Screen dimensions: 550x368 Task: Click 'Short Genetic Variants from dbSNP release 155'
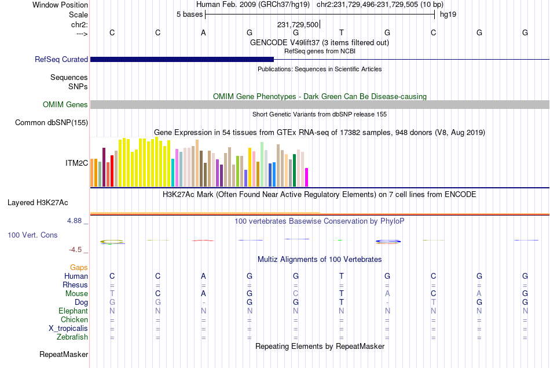coord(320,115)
